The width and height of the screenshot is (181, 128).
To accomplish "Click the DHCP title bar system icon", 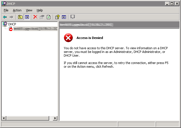I will (x=3, y=3).
